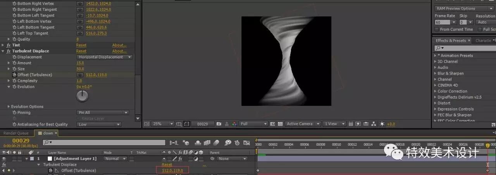496x175 pixels.
Task: Click the Evolution property stopwatch
Action: click(14, 87)
